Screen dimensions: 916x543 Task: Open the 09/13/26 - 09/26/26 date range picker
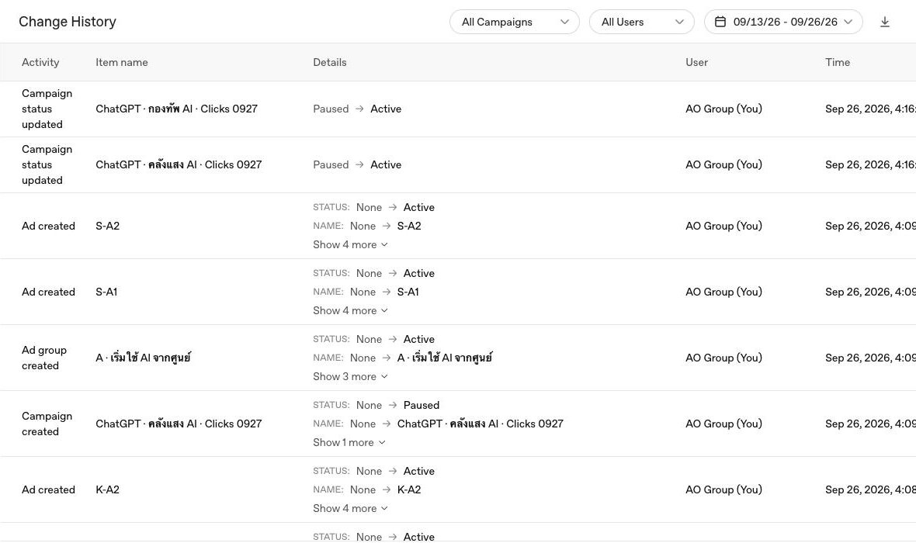[x=782, y=22]
